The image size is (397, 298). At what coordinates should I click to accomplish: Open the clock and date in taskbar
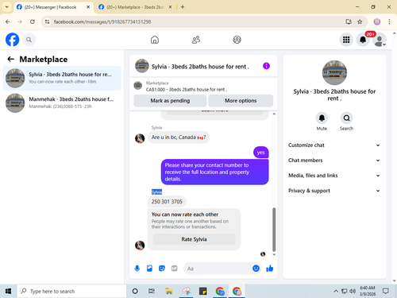click(368, 291)
